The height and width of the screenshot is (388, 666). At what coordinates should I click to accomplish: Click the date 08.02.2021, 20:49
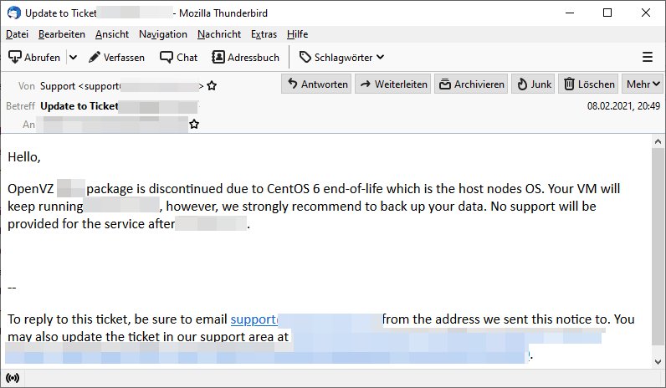pyautogui.click(x=623, y=106)
